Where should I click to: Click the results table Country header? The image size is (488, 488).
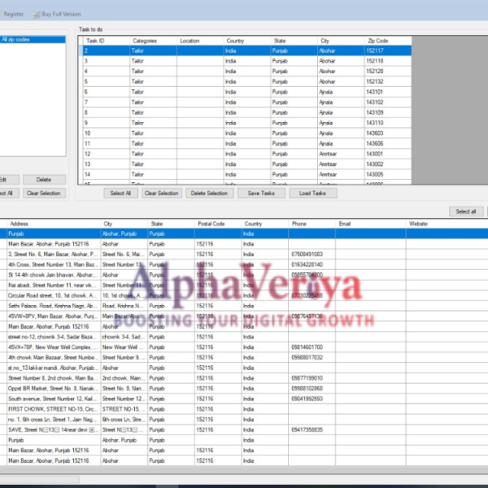click(x=265, y=224)
